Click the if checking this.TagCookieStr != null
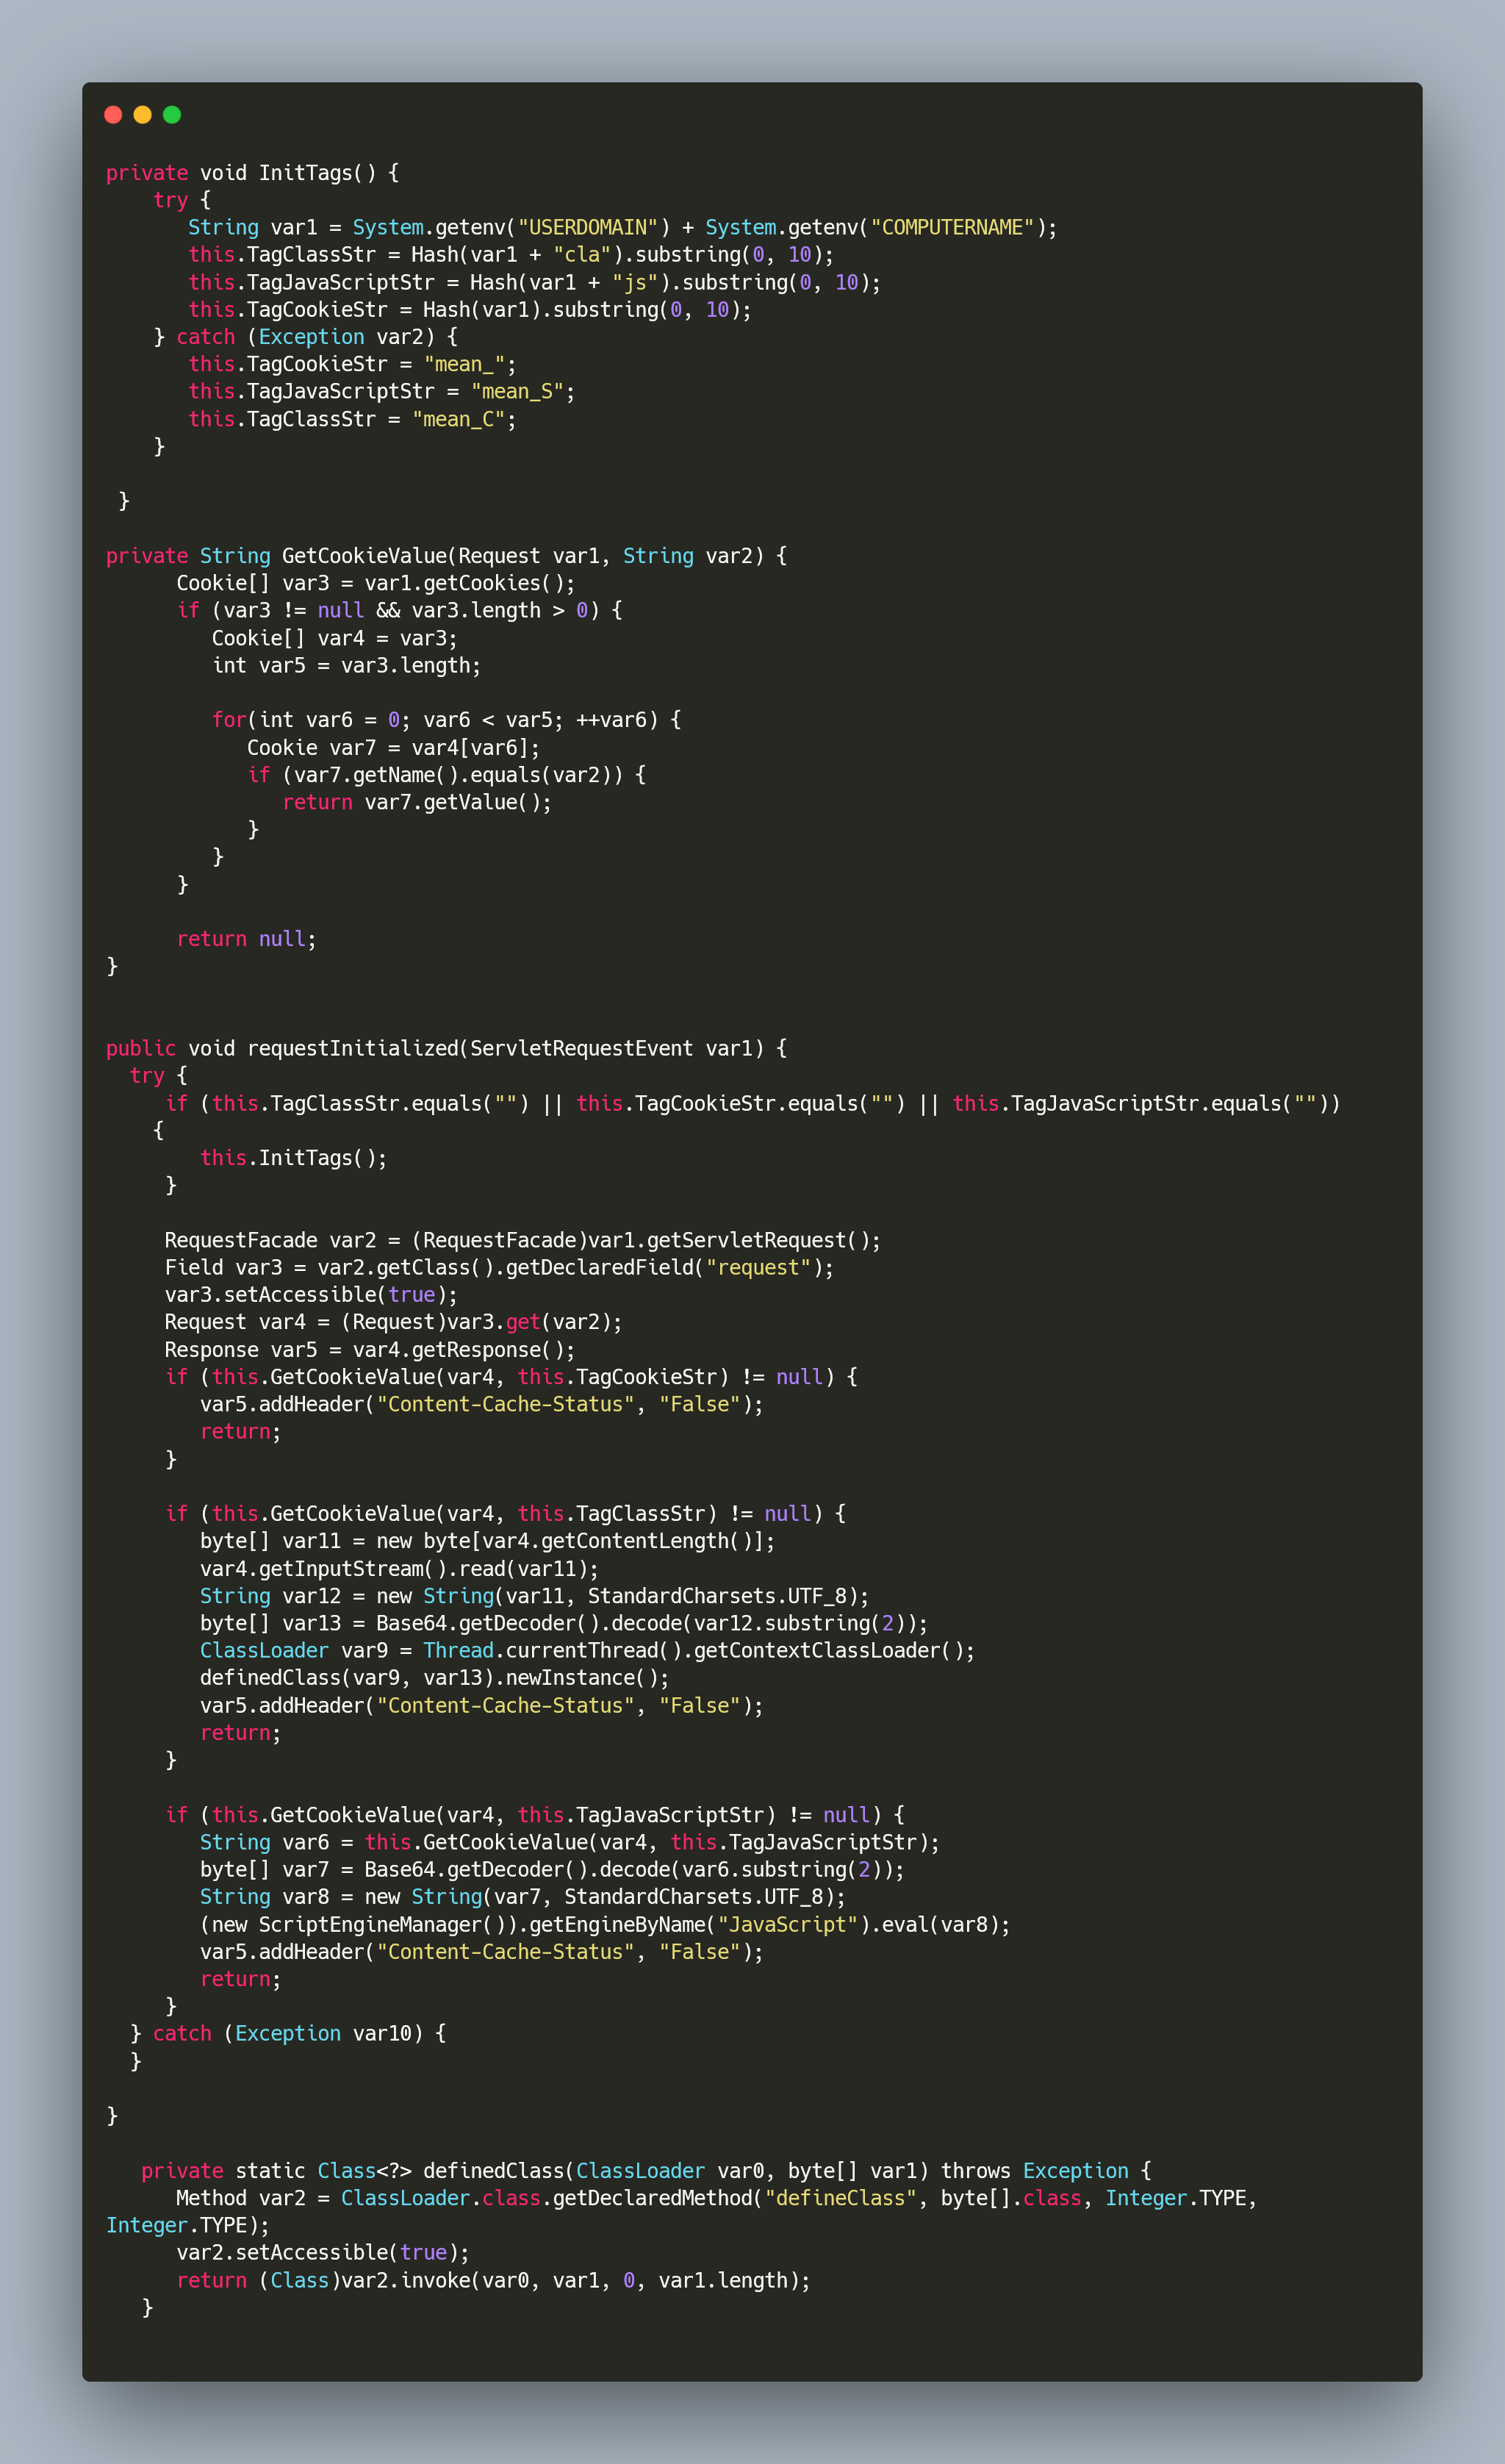 (x=512, y=1377)
